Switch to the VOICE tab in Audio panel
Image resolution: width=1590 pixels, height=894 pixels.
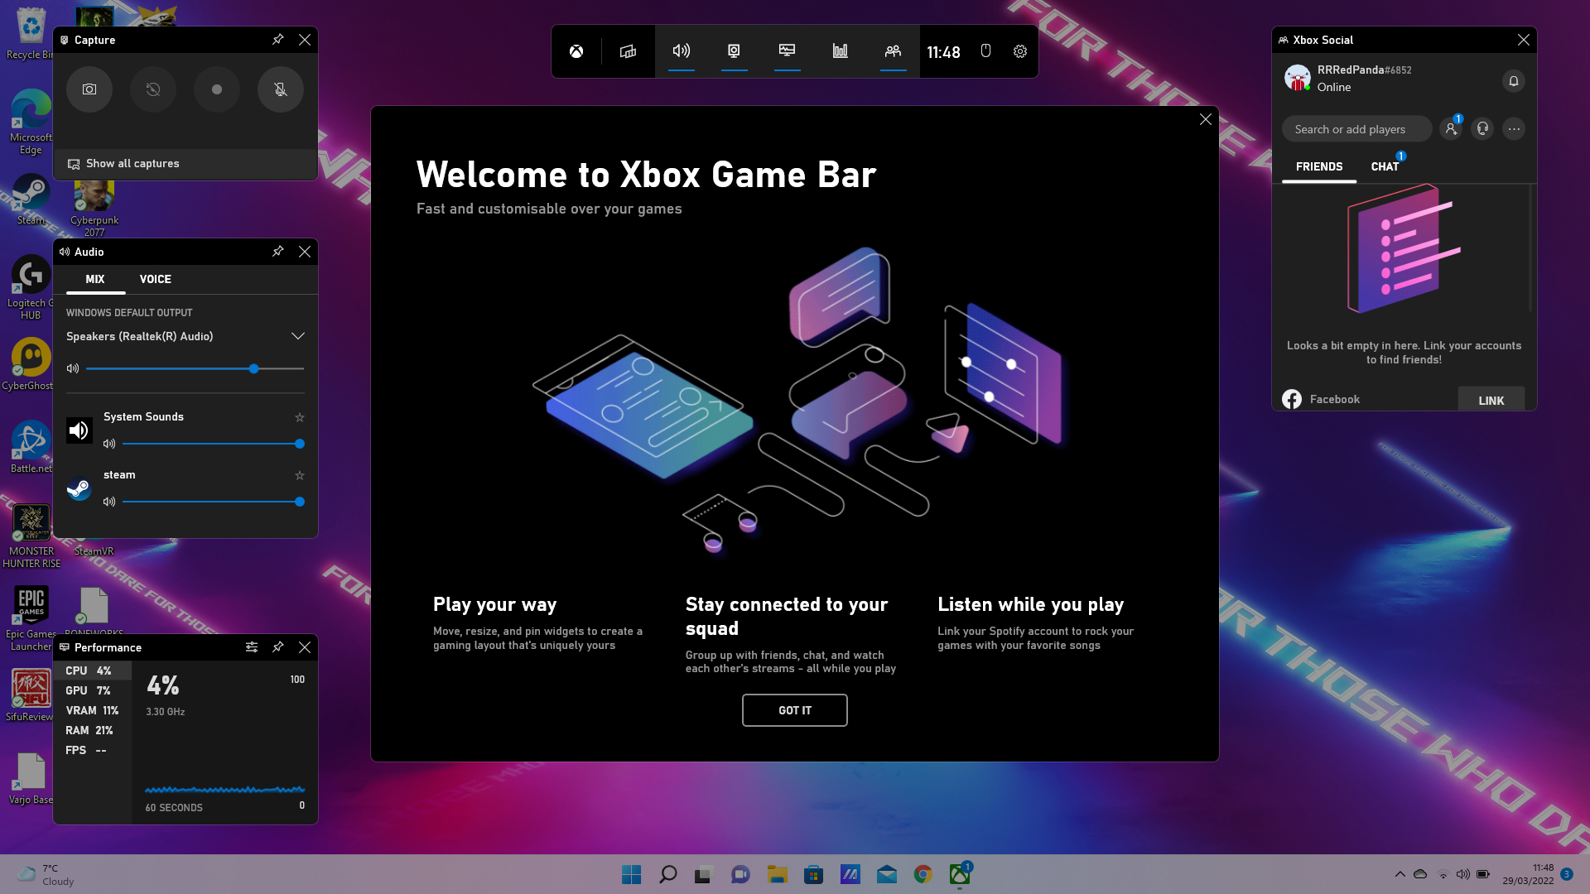click(155, 278)
